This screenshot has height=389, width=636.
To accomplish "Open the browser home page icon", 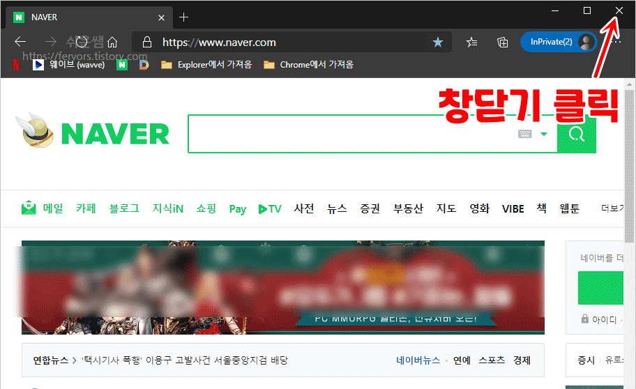I will [112, 42].
